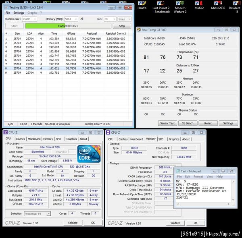
Task: Run Sensor Test in Real Temp
Action: point(167,123)
